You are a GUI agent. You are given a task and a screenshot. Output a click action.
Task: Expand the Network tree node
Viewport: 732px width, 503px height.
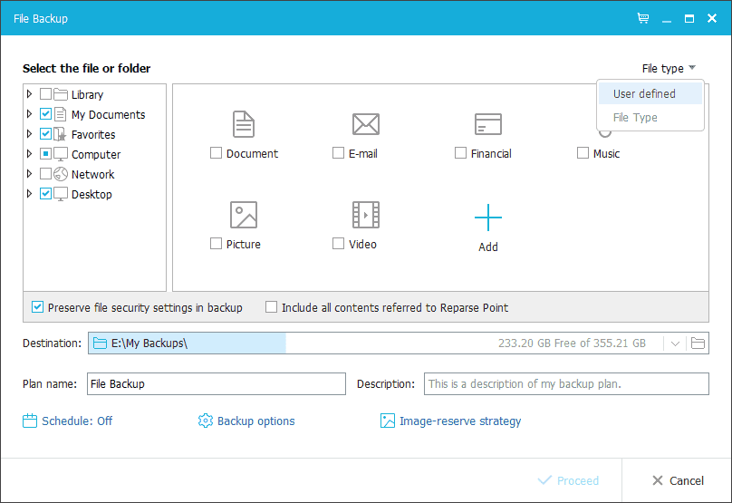tap(29, 174)
